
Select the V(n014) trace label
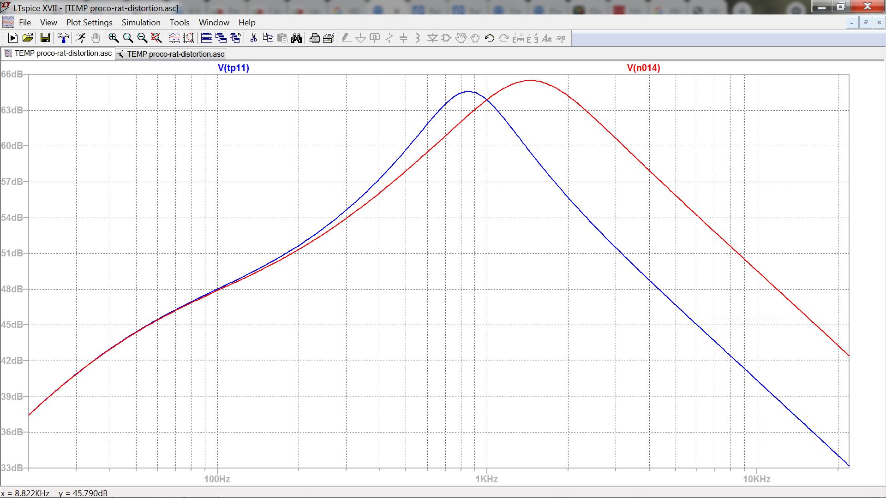(643, 68)
